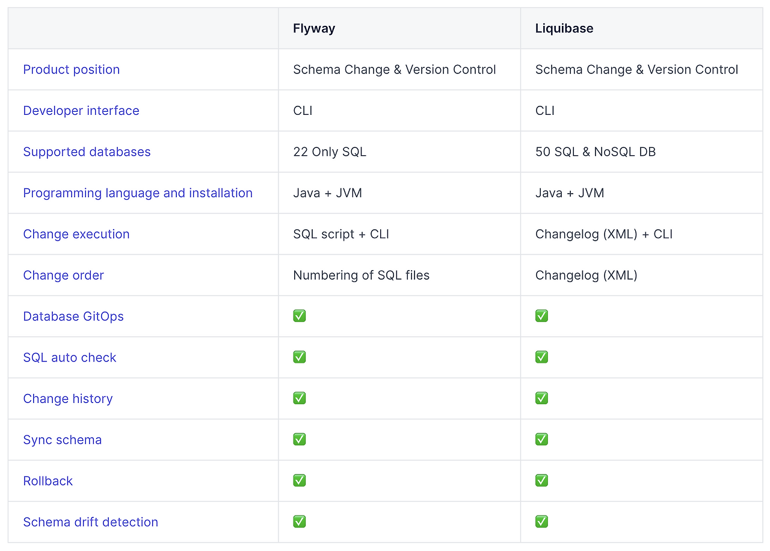This screenshot has width=770, height=551.
Task: Click Liquibase's Change history check mark
Action: click(541, 398)
